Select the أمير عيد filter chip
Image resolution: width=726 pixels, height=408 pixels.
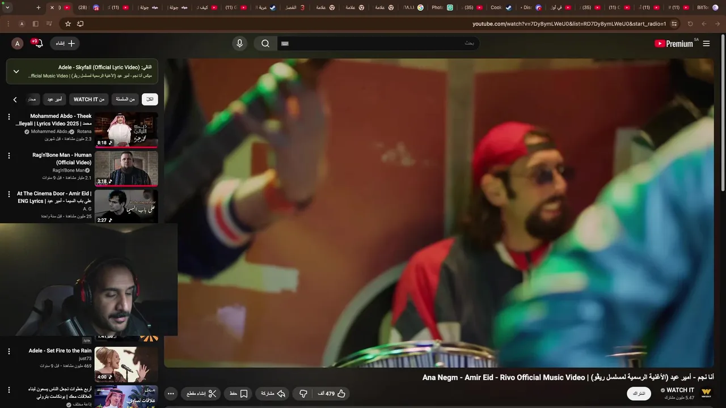coord(54,99)
